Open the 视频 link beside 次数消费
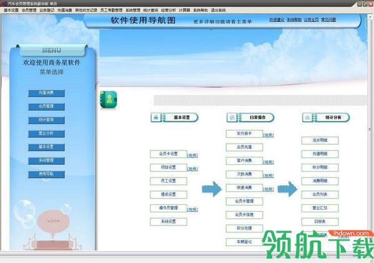The width and height of the screenshot is (374, 263). (268, 176)
